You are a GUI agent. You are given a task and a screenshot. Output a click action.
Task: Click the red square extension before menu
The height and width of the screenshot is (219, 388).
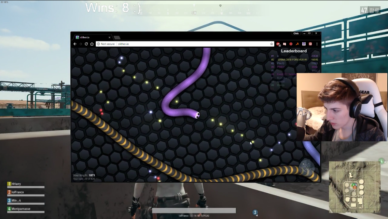(310, 44)
